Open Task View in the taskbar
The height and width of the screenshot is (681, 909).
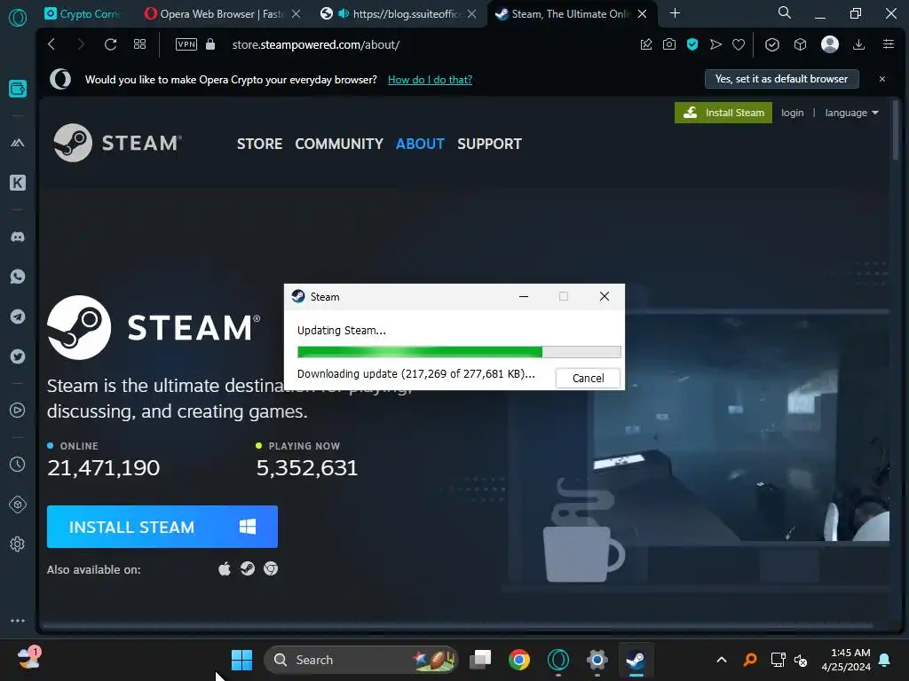coord(480,660)
